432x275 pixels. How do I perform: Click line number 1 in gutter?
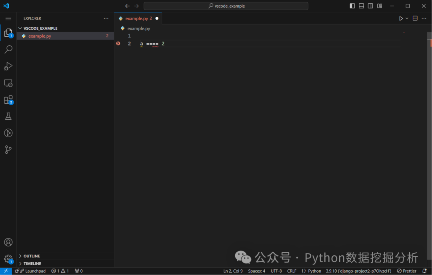pyautogui.click(x=129, y=36)
